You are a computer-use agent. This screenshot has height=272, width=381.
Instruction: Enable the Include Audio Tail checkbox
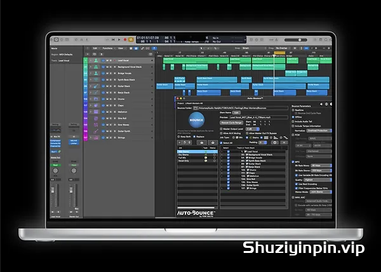pyautogui.click(x=293, y=121)
